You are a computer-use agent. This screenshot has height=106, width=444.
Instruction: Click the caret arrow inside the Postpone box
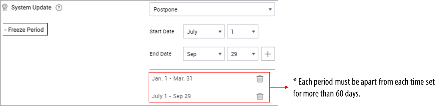[270, 9]
